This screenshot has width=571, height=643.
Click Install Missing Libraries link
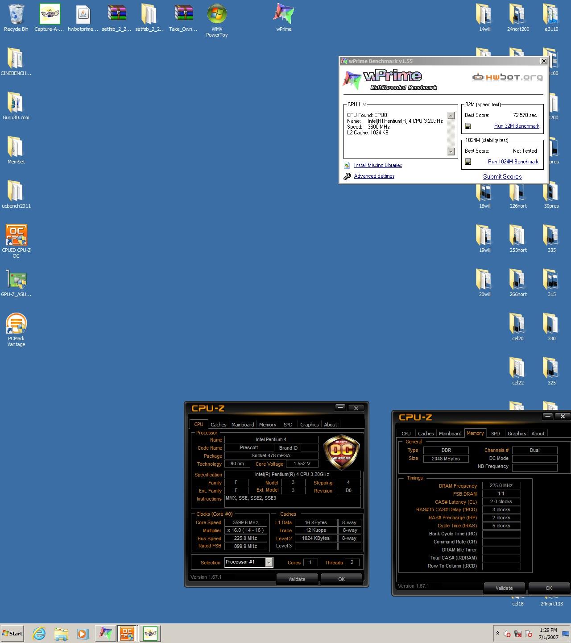click(x=378, y=165)
